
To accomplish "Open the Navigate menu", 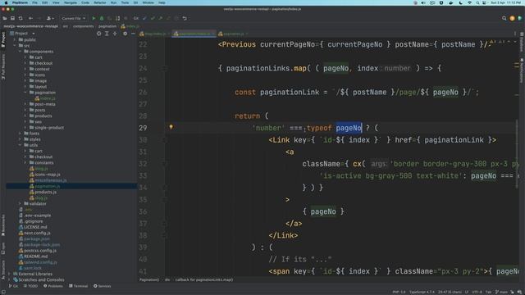I will click(71, 2).
